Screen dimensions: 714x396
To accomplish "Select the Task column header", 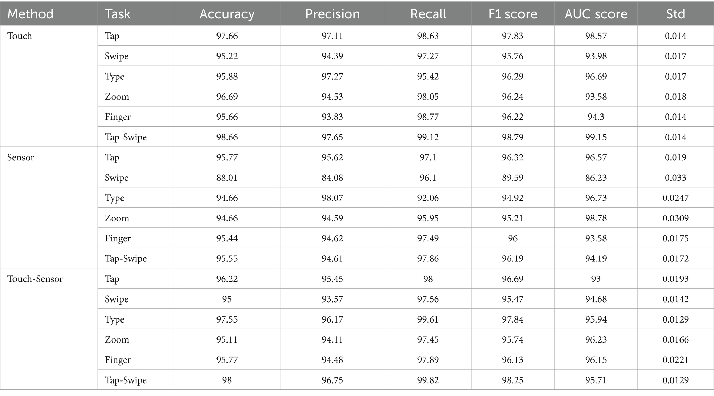I will [117, 14].
